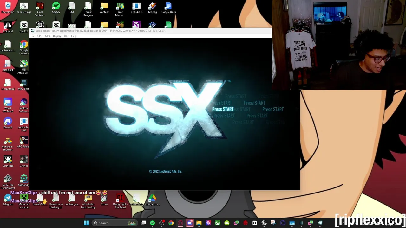
Task: Launch Google Chrome from the desktop
Action: [24, 47]
